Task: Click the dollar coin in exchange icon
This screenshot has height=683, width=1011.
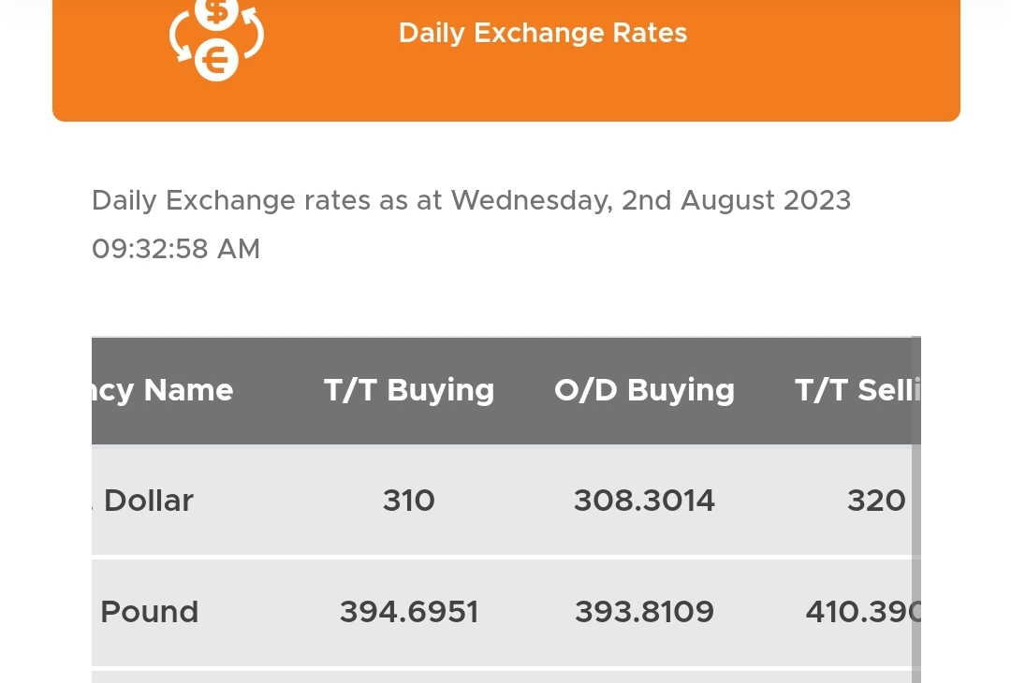Action: 216,13
